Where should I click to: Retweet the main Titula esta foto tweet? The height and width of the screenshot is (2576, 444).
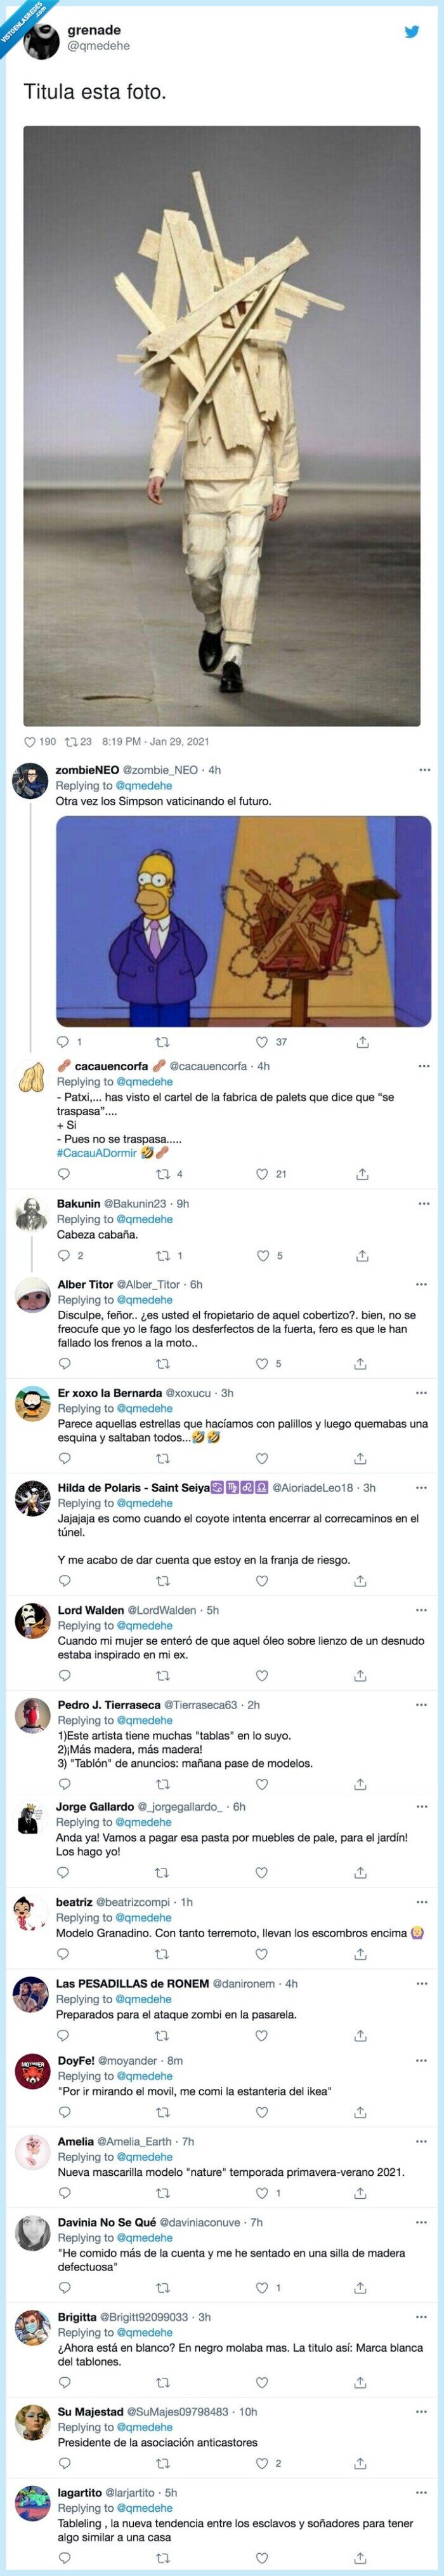point(71,742)
